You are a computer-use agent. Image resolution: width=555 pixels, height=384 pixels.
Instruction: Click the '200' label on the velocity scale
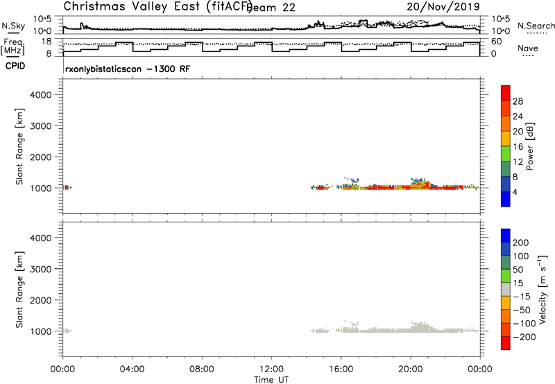pos(521,243)
